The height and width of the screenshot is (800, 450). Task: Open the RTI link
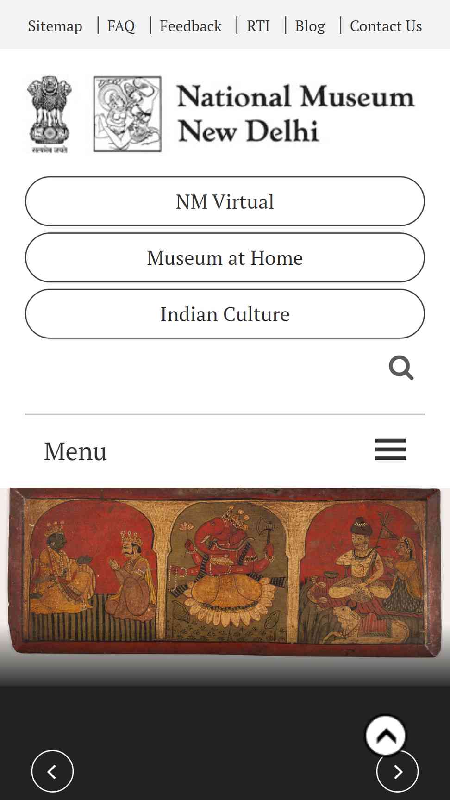point(258,26)
